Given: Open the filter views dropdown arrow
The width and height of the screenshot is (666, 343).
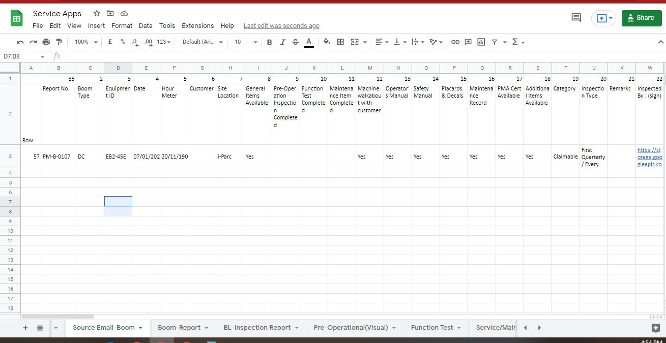Looking at the screenshot, I should click(505, 43).
